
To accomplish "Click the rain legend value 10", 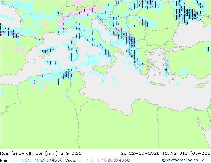I will pos(37,160).
